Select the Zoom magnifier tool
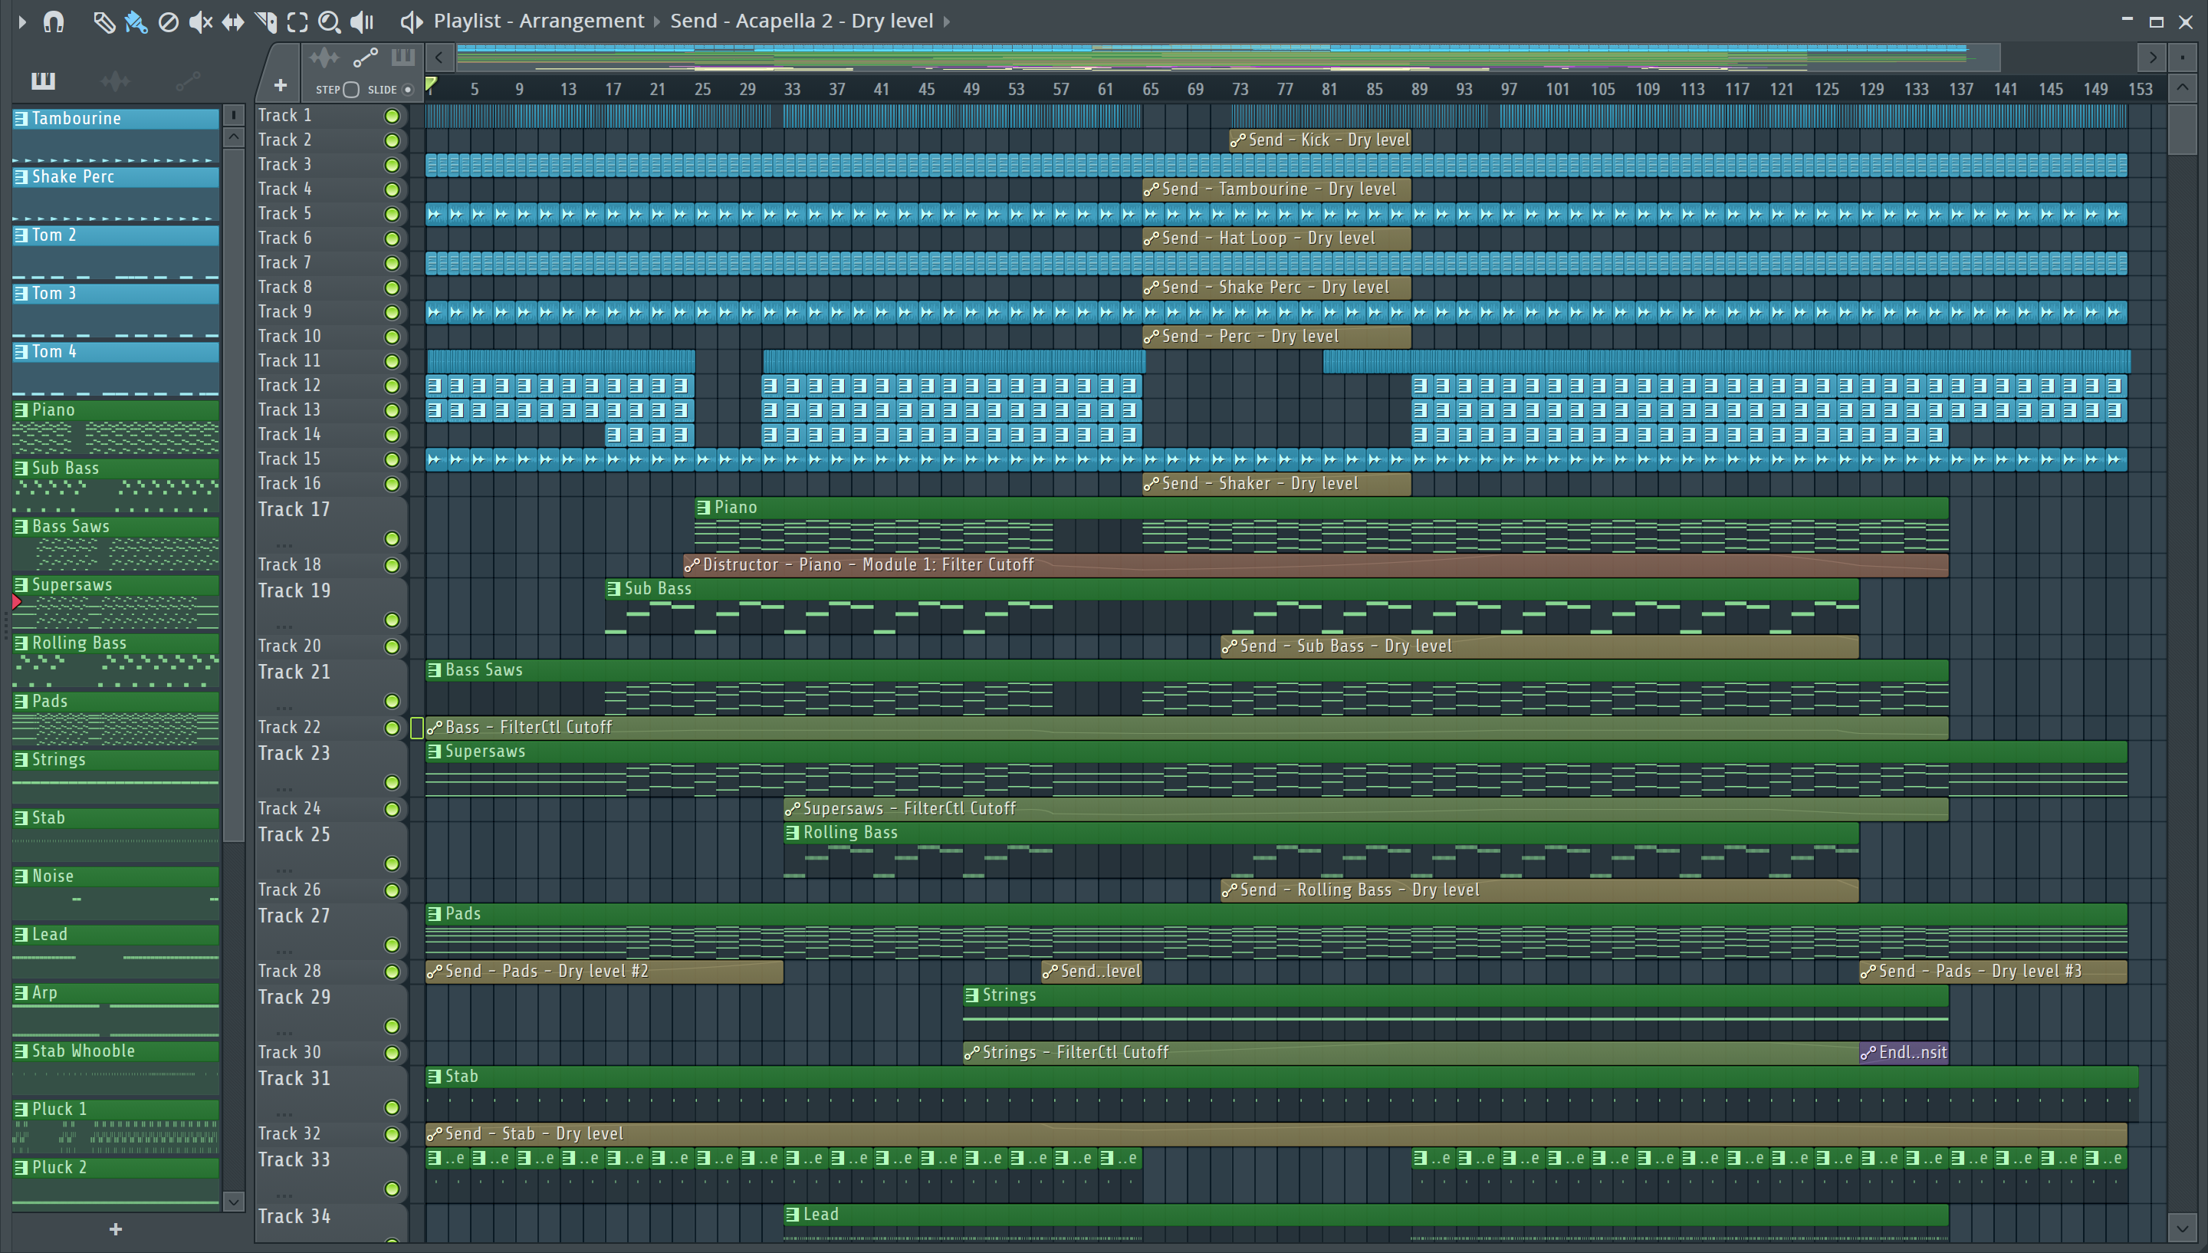Screen dimensions: 2208x1253 329,21
